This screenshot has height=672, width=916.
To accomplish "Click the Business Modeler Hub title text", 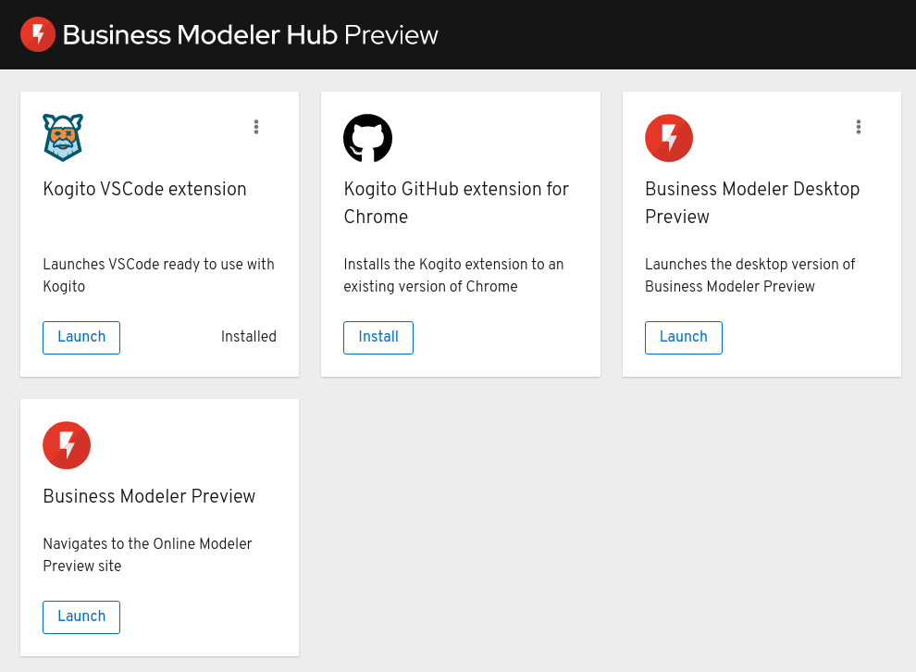I will [199, 34].
